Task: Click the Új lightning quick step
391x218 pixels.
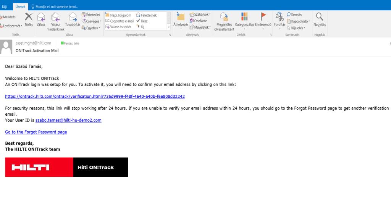Action: [x=140, y=27]
